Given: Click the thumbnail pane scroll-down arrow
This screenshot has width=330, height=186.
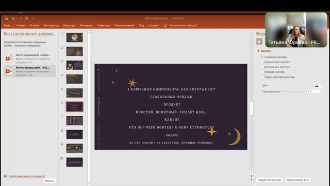Looking at the screenshot, I should tap(89, 184).
